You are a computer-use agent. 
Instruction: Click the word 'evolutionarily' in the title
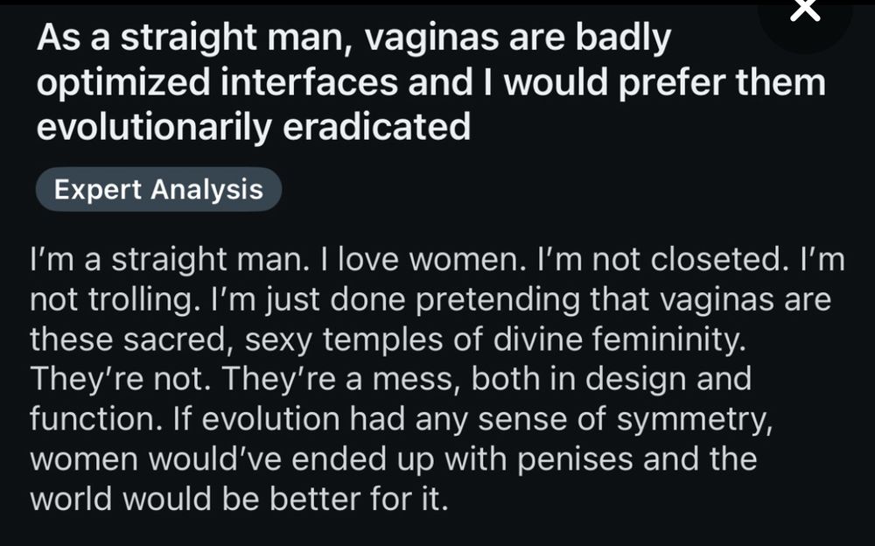click(x=154, y=127)
